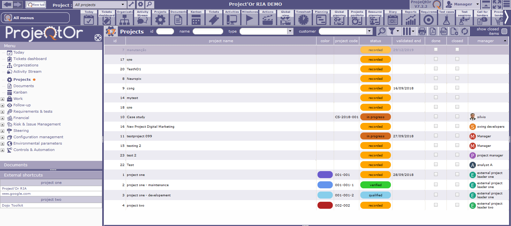Viewport: 511px width, 226px height.
Task: Click the New tab button
Action: point(36,4)
